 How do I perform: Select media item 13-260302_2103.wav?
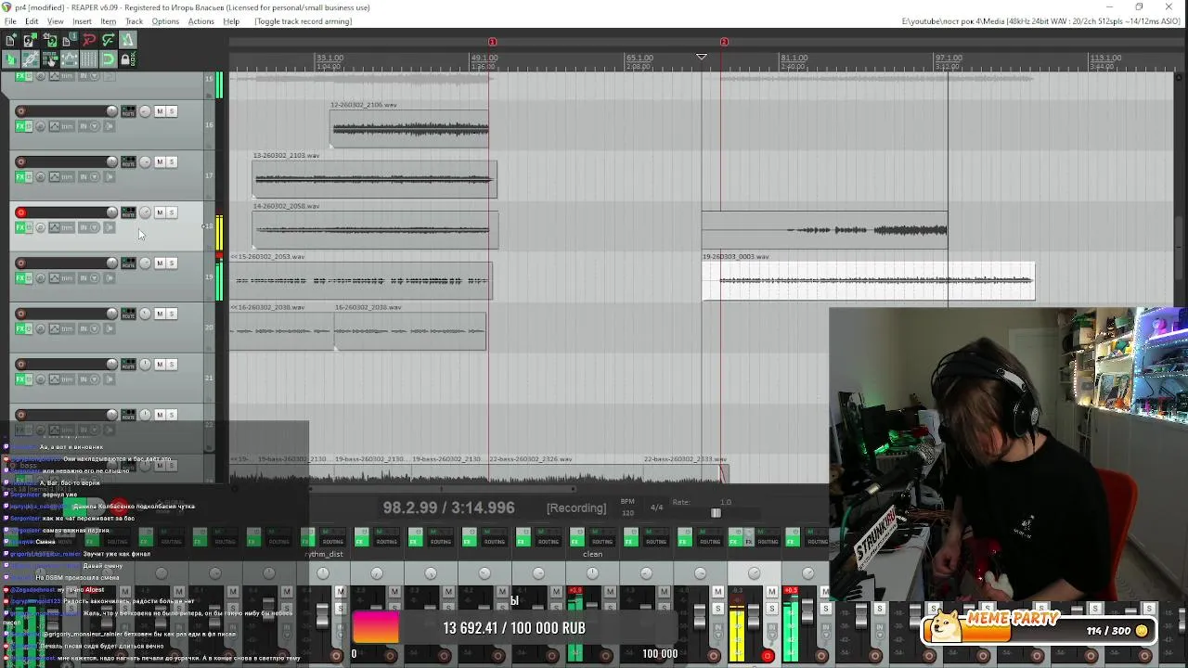click(374, 179)
